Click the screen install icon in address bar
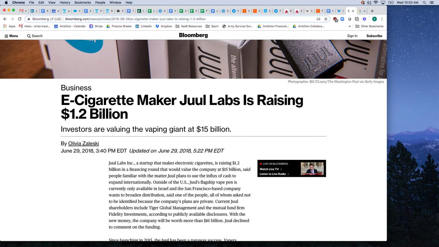This screenshot has height=247, width=439. (318, 19)
